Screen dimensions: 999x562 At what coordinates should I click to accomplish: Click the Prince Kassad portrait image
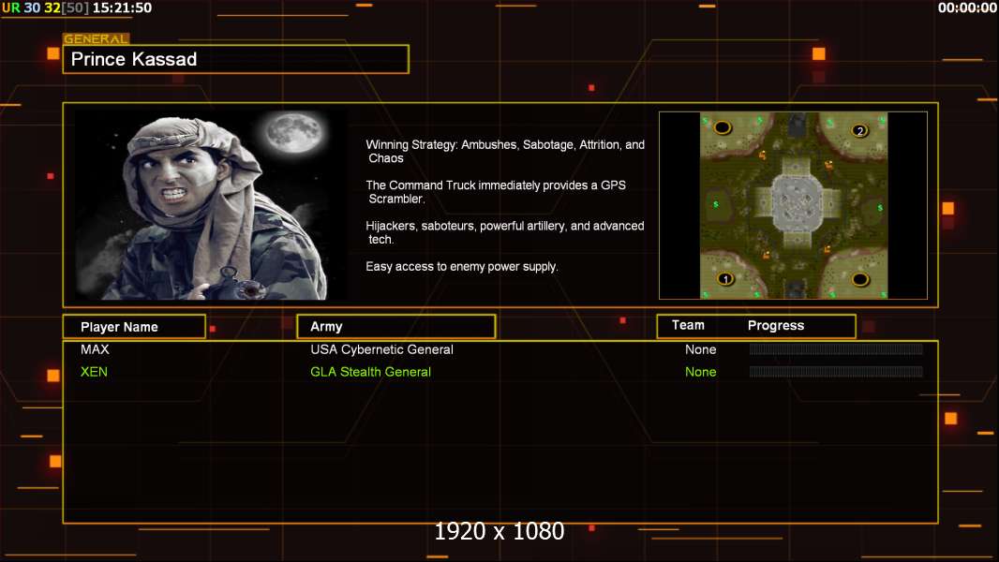pyautogui.click(x=211, y=205)
